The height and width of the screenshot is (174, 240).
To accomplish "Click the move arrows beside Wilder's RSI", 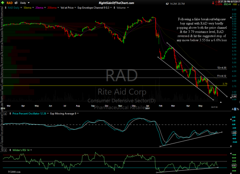I will (x=10, y=150).
